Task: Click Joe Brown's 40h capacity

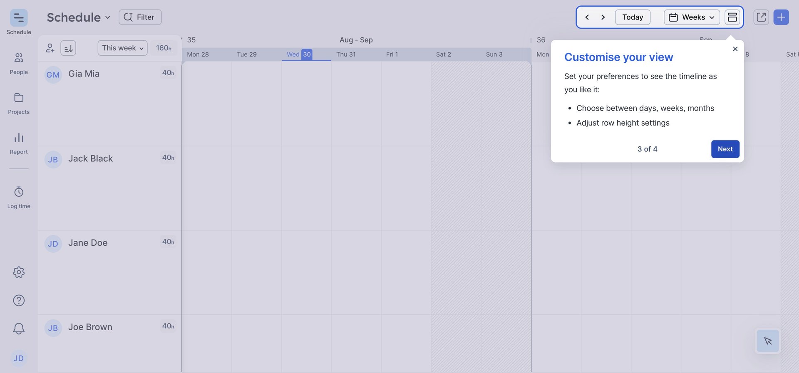Action: click(x=169, y=326)
